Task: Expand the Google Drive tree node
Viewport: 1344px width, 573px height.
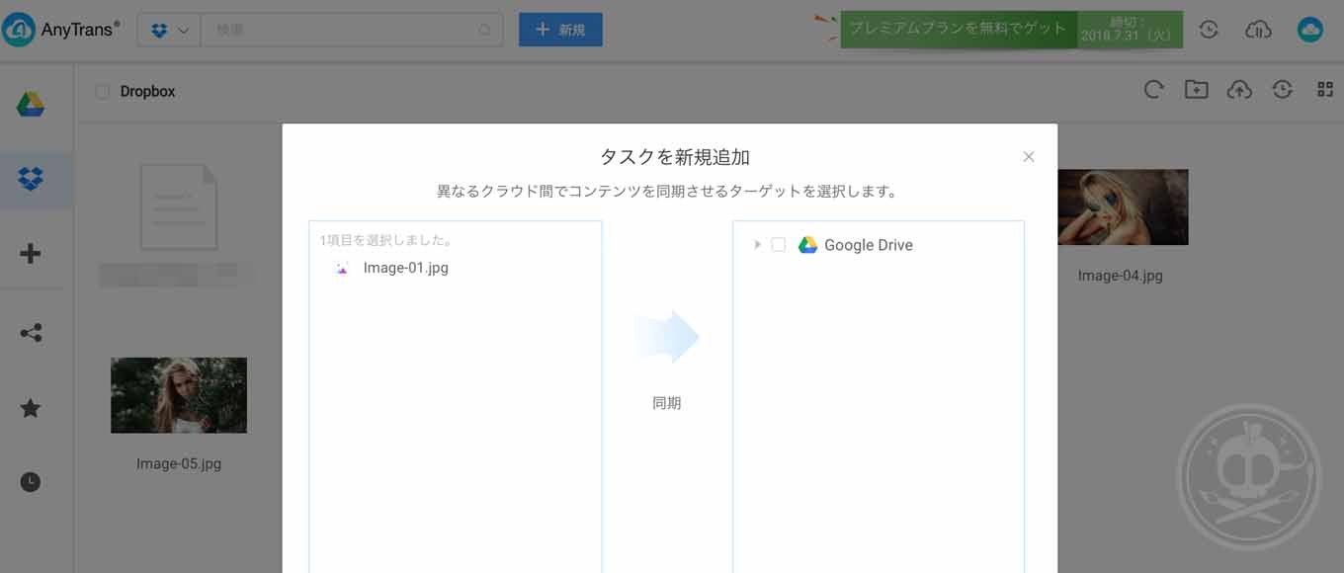Action: tap(757, 245)
